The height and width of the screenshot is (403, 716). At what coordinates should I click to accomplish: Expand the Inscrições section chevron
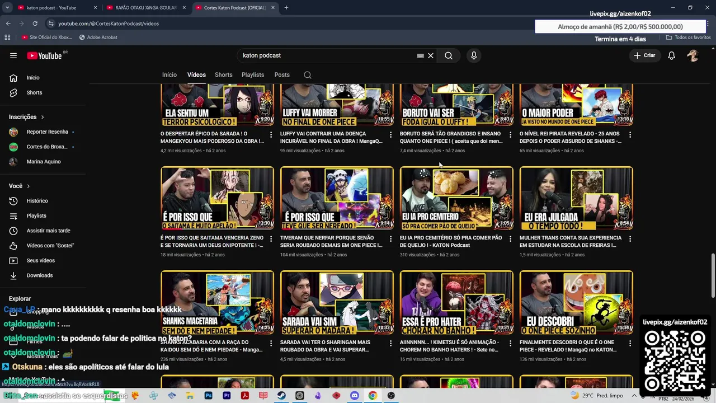pyautogui.click(x=42, y=117)
